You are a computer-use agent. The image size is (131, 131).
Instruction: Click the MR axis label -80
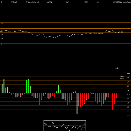pos(128,111)
